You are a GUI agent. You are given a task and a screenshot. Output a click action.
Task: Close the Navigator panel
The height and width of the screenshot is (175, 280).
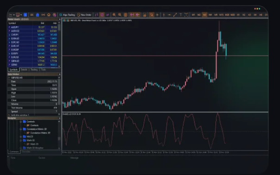pyautogui.click(x=59, y=118)
